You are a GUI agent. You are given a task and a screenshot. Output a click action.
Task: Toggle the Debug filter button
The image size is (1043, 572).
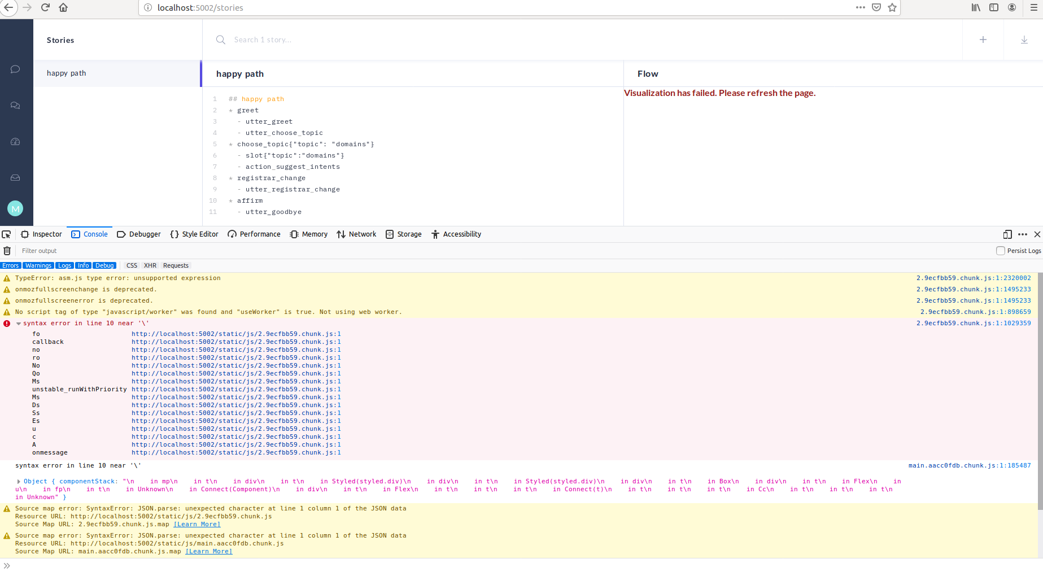[x=104, y=265]
